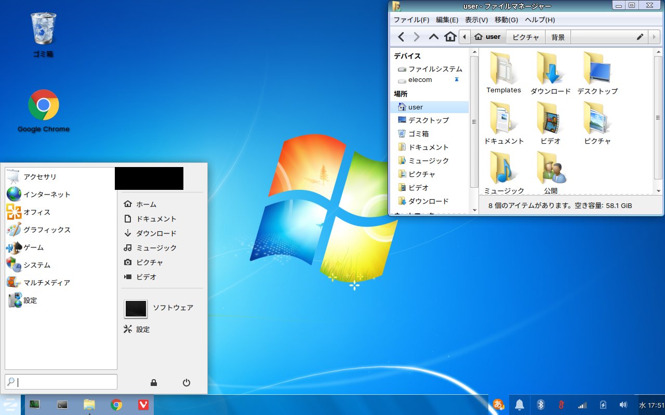Viewport: 665px width, 415px height.
Task: Click the file manager taskbar icon
Action: [89, 405]
